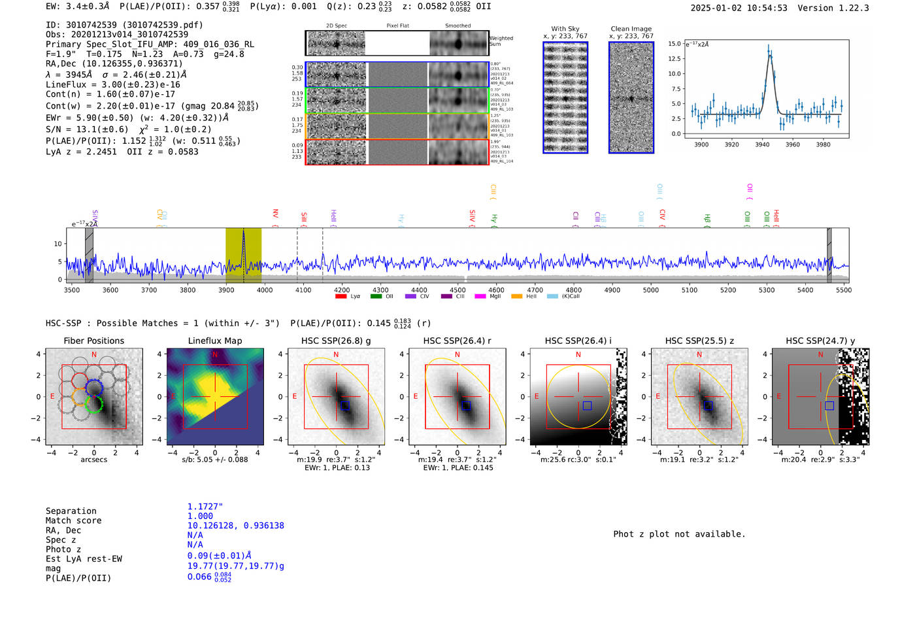
Task: Select the Weighted Sum 2D spectrum strip
Action: pos(397,43)
